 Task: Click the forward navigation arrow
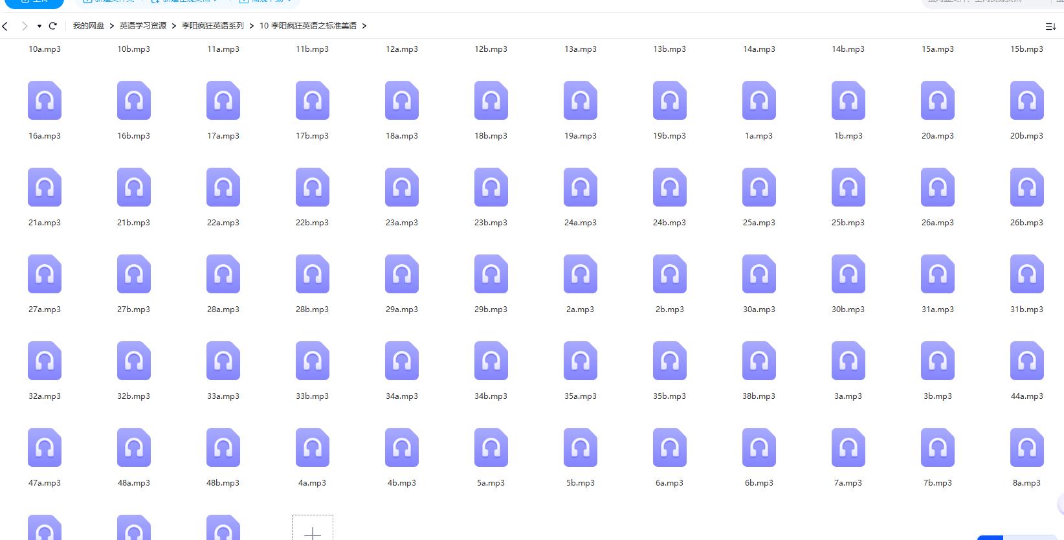tap(25, 26)
